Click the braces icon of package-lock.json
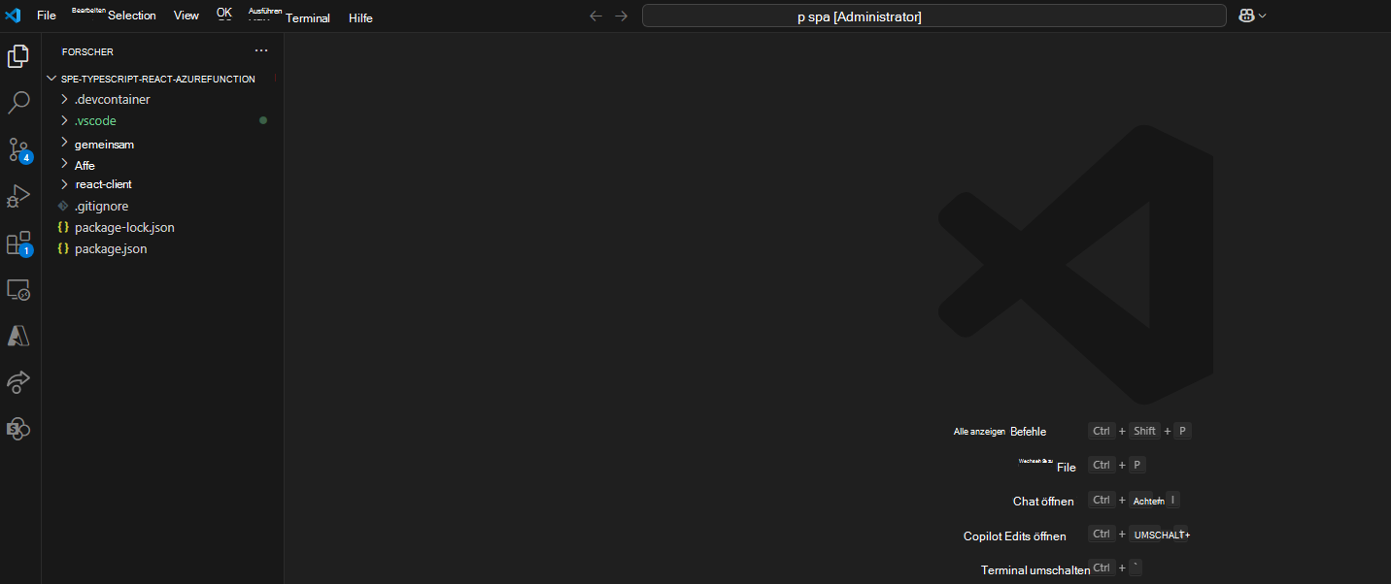Image resolution: width=1391 pixels, height=584 pixels. (x=63, y=227)
